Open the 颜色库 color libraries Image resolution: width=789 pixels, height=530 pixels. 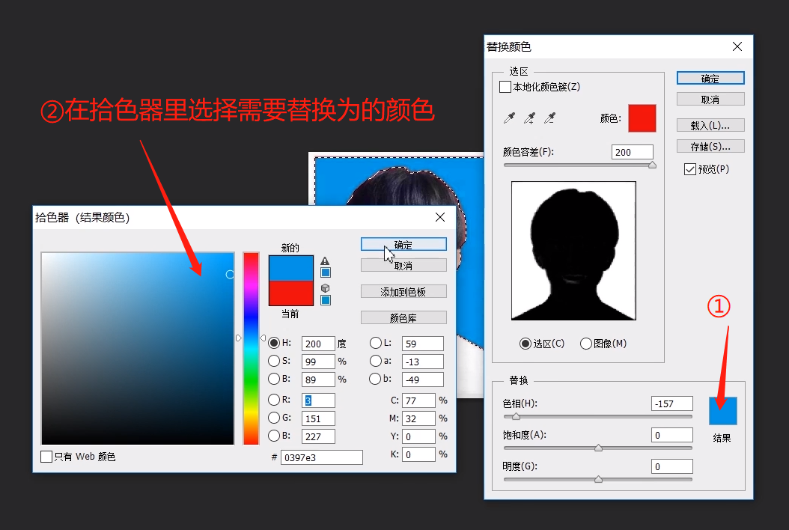coord(403,317)
